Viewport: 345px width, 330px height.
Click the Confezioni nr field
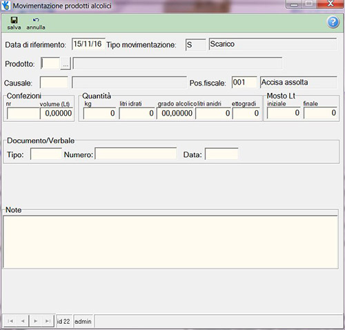pos(23,113)
